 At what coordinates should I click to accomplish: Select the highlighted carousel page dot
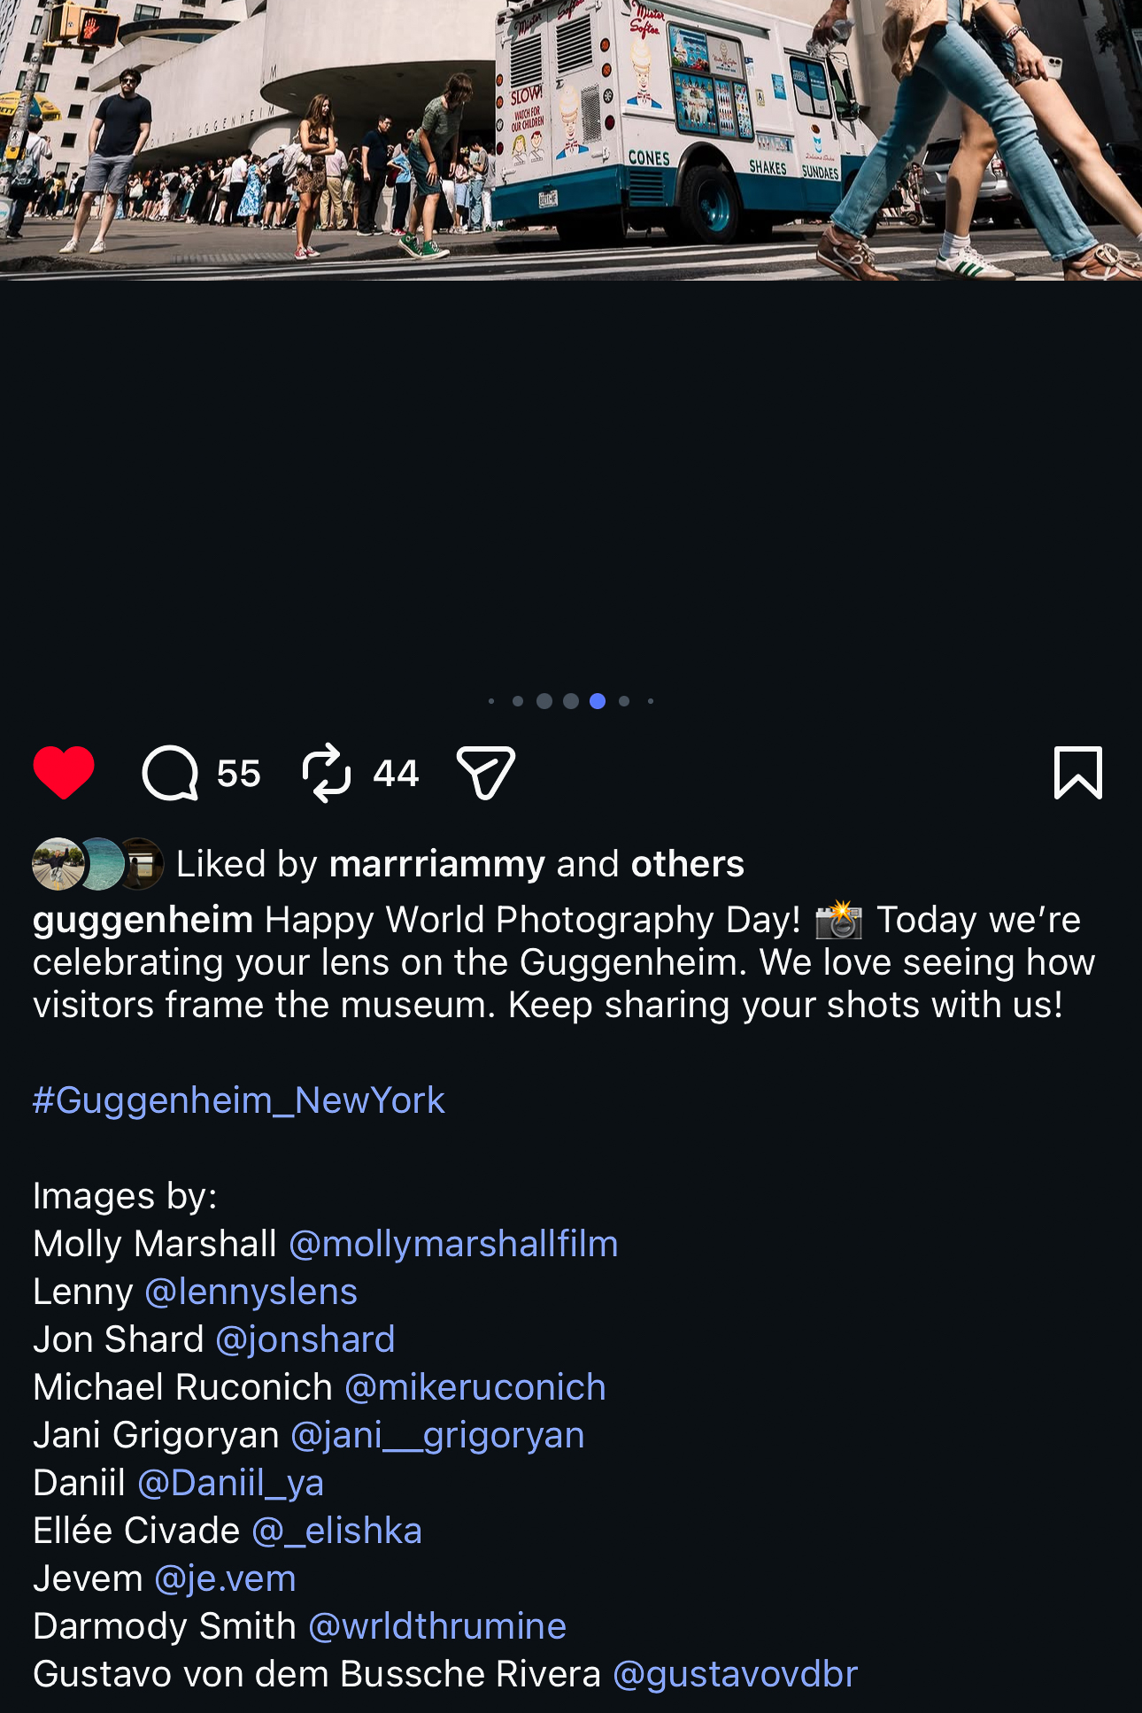click(x=598, y=701)
